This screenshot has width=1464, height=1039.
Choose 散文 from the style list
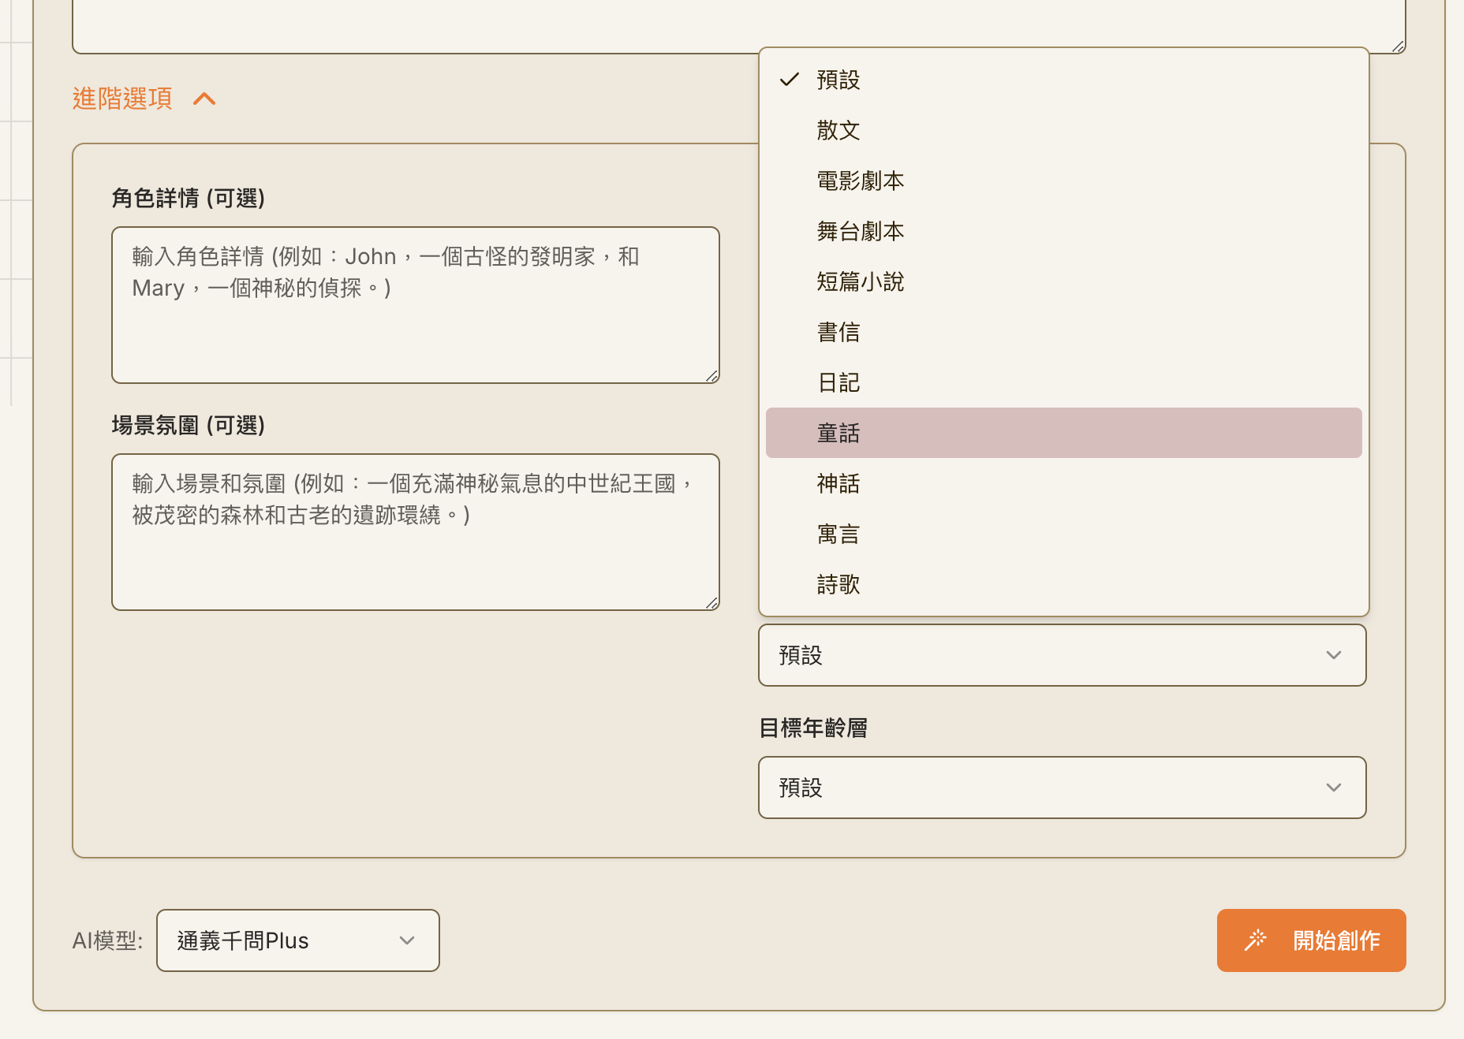tap(1063, 130)
